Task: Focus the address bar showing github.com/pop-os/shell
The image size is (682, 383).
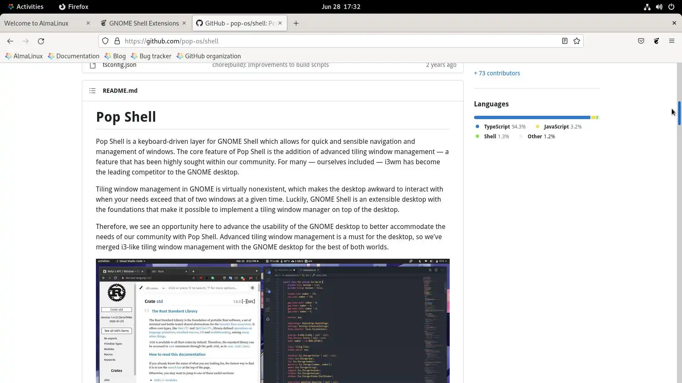Action: click(341, 41)
